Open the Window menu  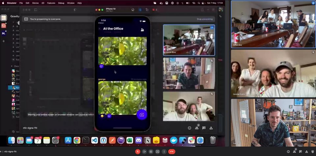coord(71,3)
